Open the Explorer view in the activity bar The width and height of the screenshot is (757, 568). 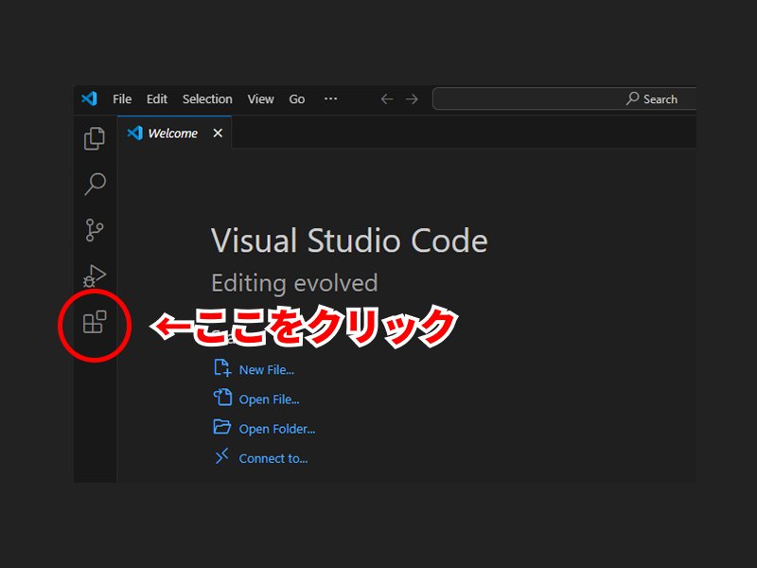(94, 138)
